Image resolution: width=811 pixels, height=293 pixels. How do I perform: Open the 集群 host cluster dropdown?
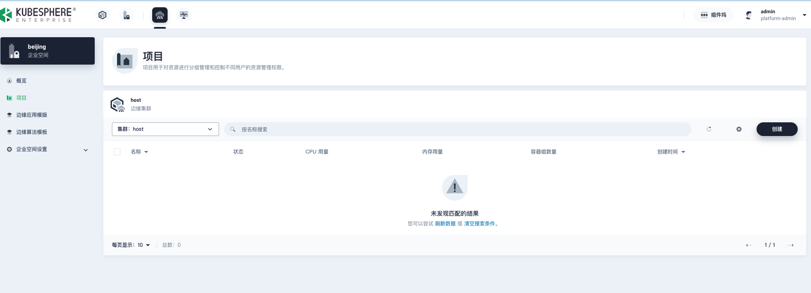coord(165,129)
